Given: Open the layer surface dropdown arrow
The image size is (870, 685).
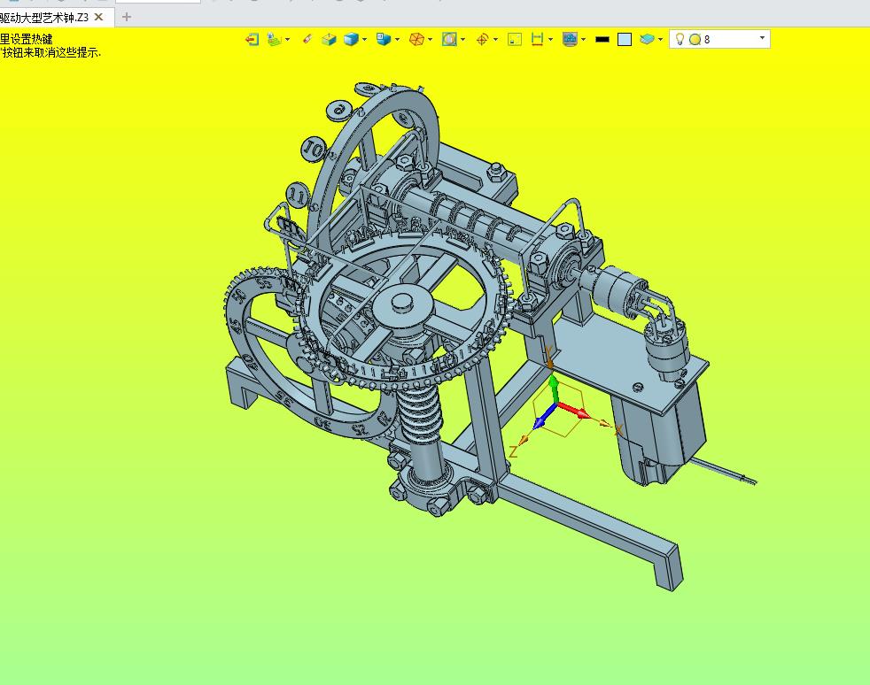Looking at the screenshot, I should pyautogui.click(x=660, y=39).
